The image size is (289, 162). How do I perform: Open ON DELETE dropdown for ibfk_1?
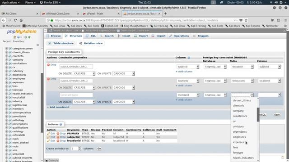coord(84,73)
